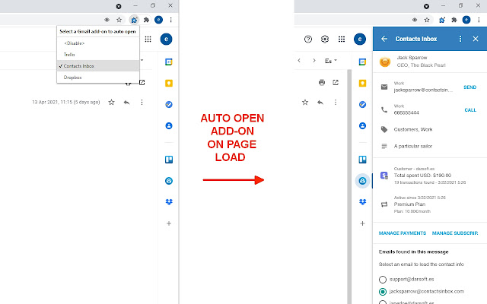
Task: Click Get add-ons plus icon in right sidebar
Action: (362, 223)
